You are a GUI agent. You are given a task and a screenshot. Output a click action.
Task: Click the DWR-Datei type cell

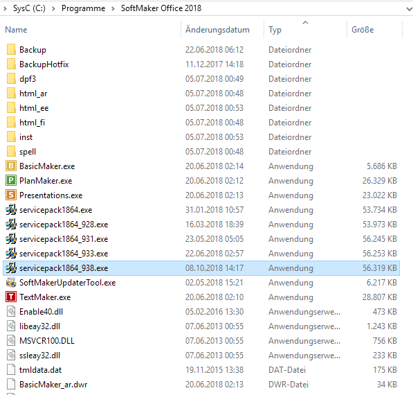[288, 385]
